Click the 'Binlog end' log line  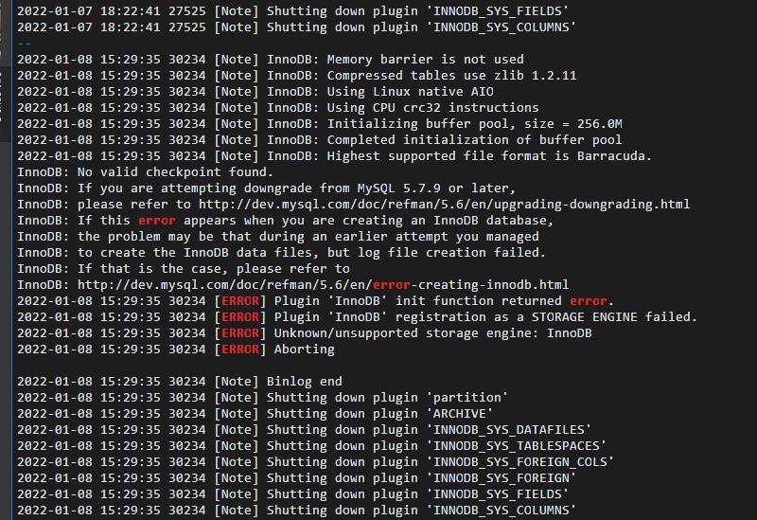pyautogui.click(x=180, y=382)
